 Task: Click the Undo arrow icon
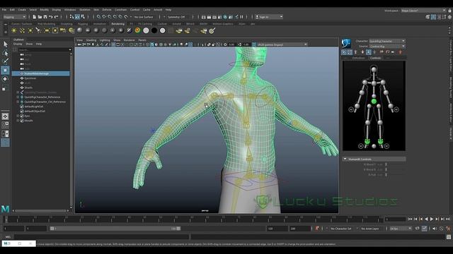point(51,17)
